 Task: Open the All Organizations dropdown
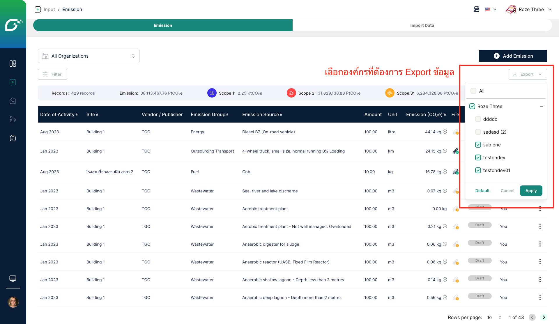[89, 56]
